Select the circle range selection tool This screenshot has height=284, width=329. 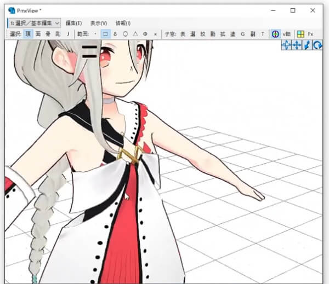click(125, 34)
